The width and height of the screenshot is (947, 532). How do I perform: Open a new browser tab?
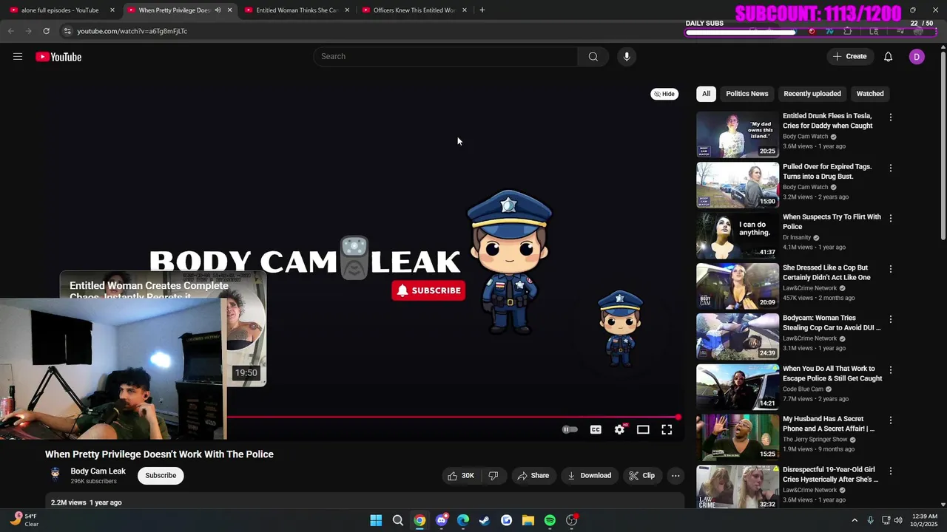click(x=482, y=10)
